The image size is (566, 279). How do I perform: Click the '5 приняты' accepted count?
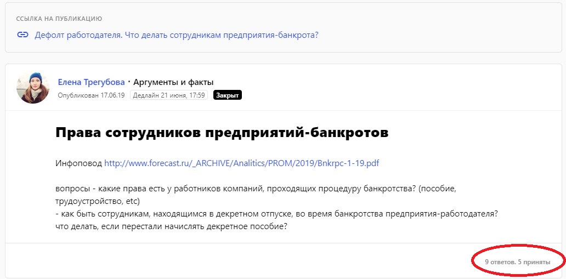pyautogui.click(x=534, y=262)
